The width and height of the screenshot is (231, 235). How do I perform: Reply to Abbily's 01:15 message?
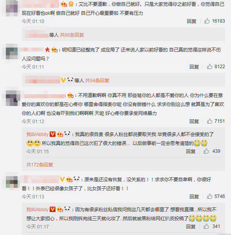[x=191, y=151]
